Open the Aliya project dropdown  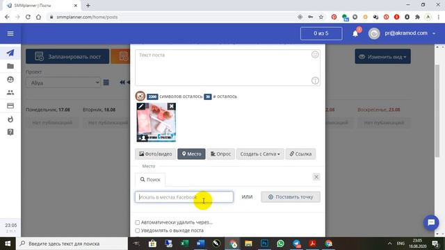tap(63, 83)
